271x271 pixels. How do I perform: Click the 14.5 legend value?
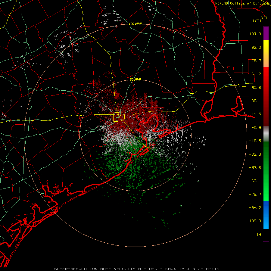pyautogui.click(x=256, y=114)
